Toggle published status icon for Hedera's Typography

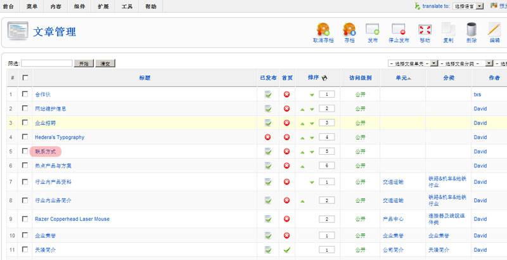(268, 137)
